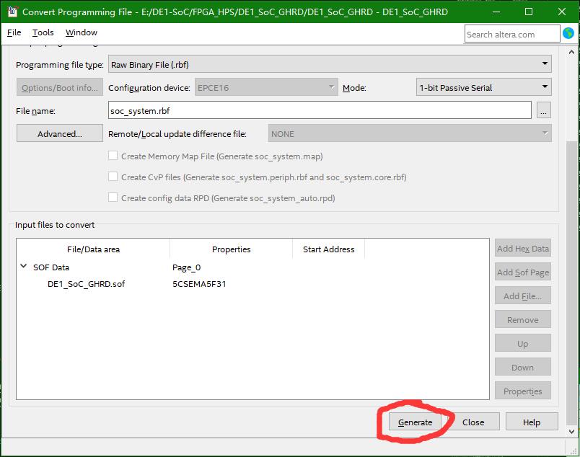Open the Tools menu
Screen dimensions: 580x457
(43, 32)
